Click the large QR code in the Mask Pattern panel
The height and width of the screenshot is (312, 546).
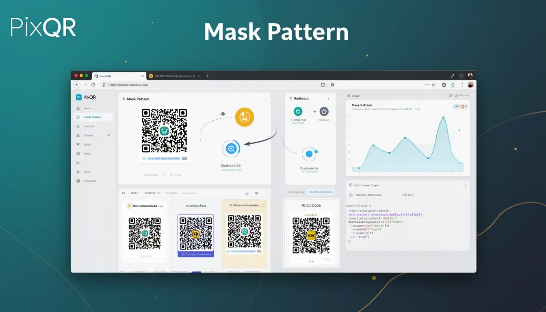point(165,130)
